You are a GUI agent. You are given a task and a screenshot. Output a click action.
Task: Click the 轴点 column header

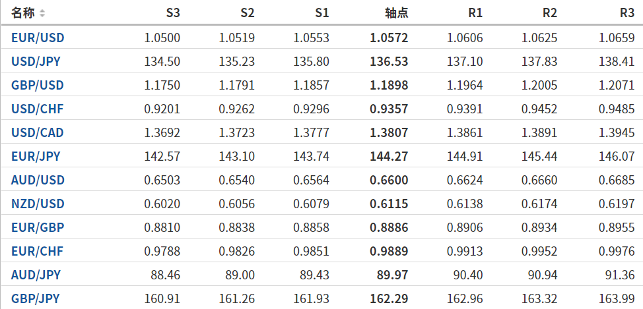396,13
